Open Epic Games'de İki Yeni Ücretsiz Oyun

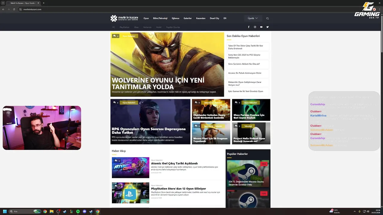pos(248,91)
